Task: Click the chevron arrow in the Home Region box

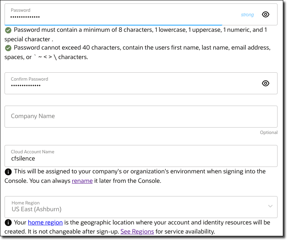Action: [x=270, y=206]
